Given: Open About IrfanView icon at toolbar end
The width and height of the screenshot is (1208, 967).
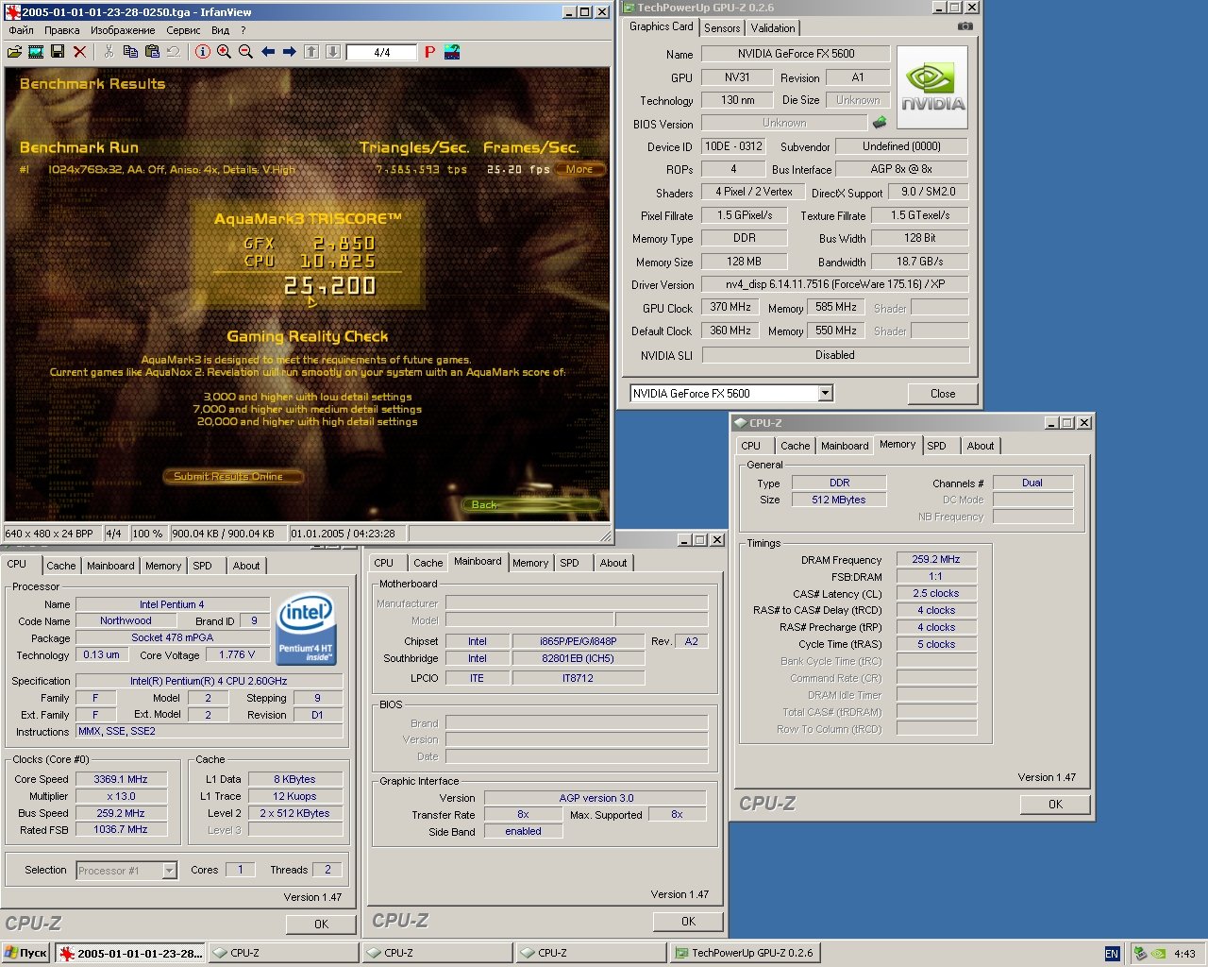Looking at the screenshot, I should [x=452, y=52].
